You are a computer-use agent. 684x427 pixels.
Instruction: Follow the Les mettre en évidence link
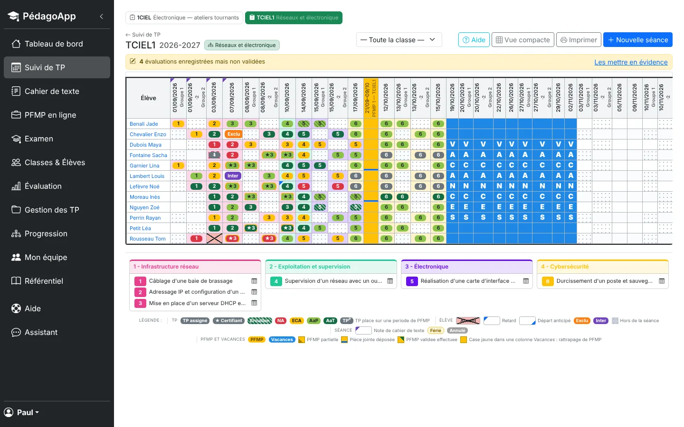point(631,62)
